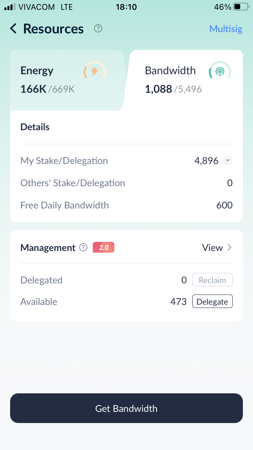Image resolution: width=253 pixels, height=450 pixels.
Task: Tap the Stake 2.0 badge
Action: pos(103,248)
